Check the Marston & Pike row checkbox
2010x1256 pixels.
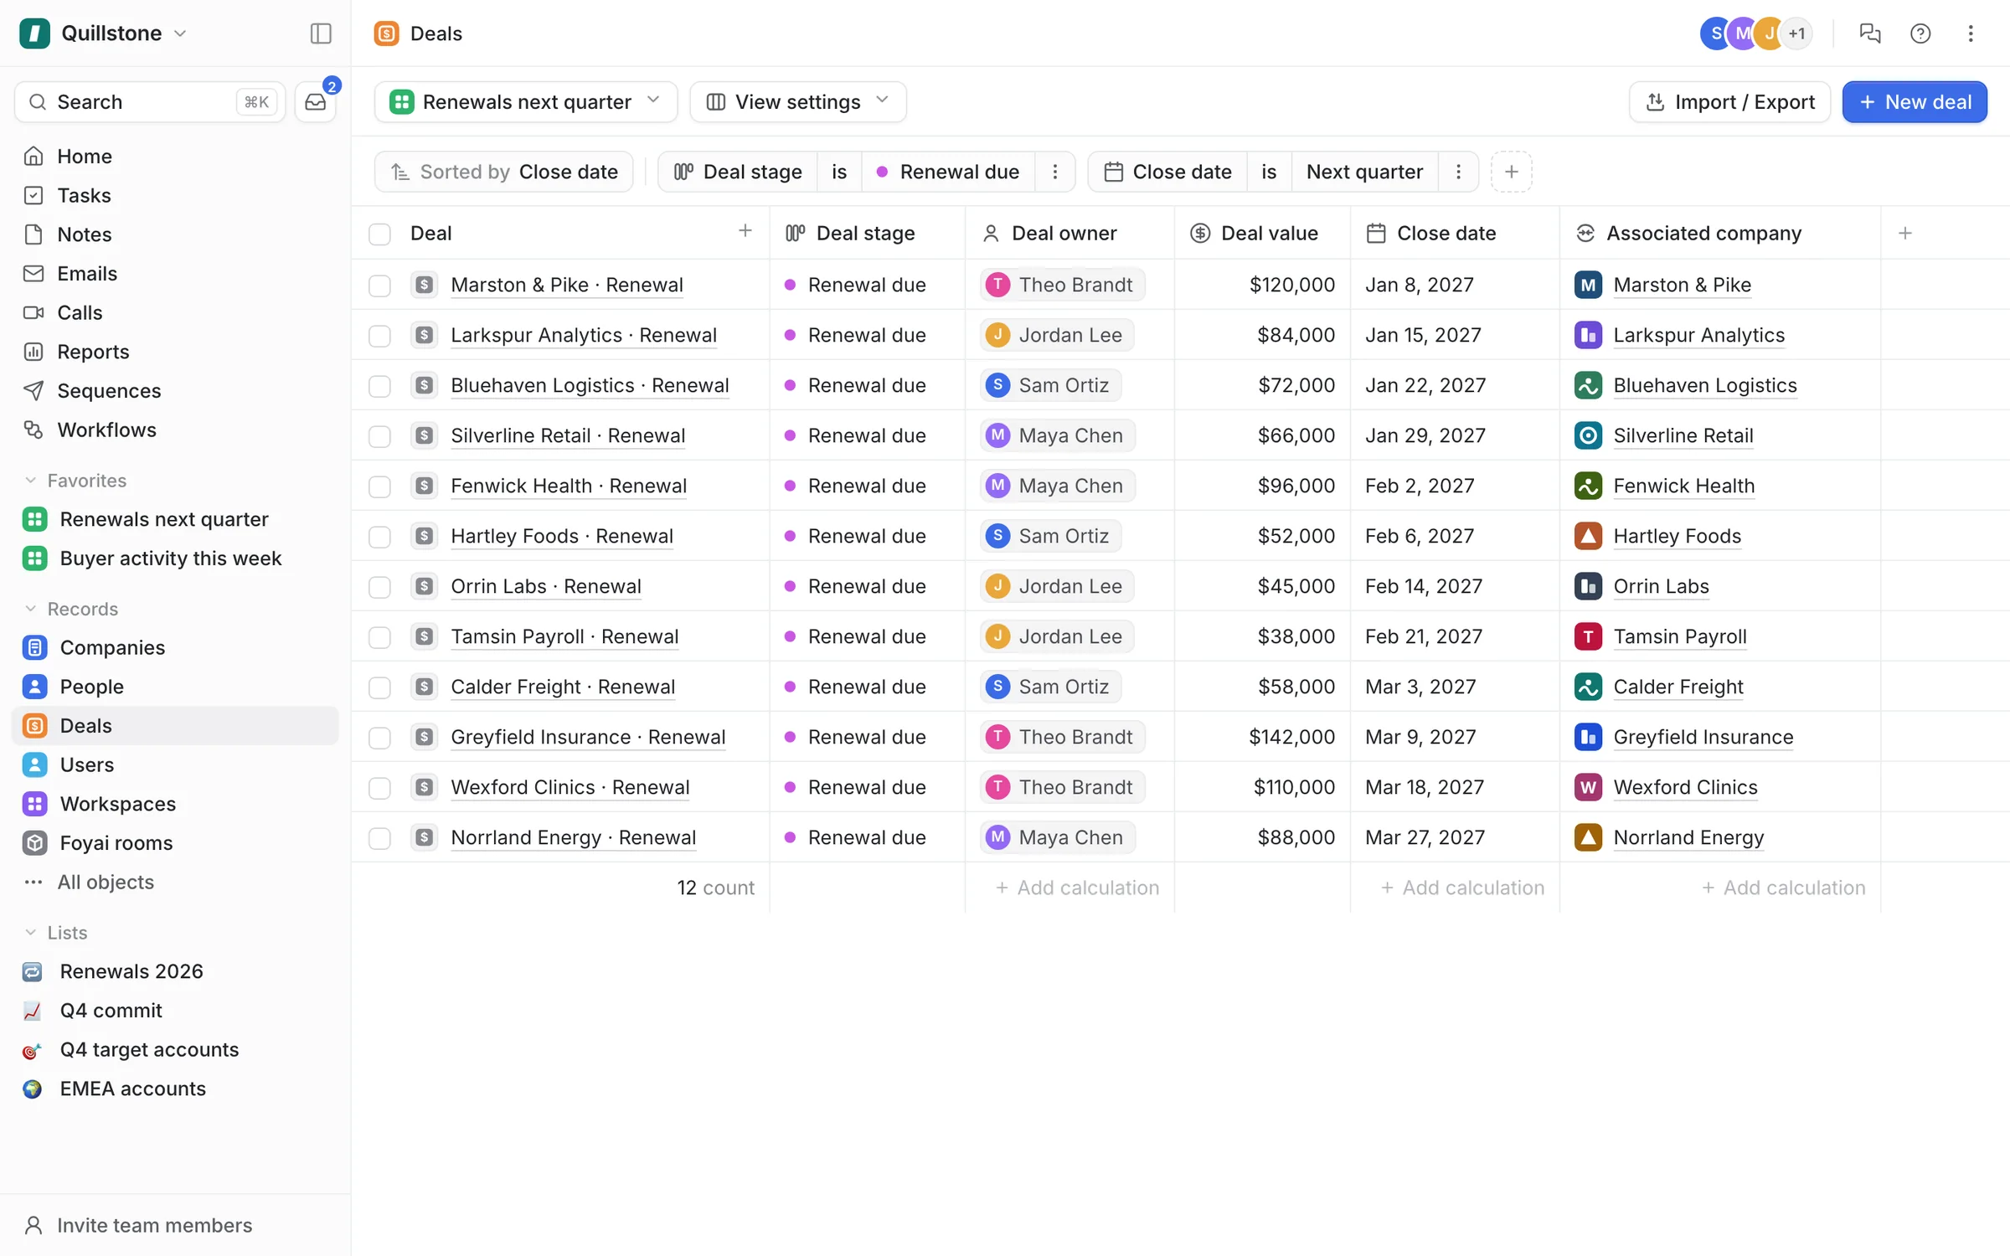379,286
